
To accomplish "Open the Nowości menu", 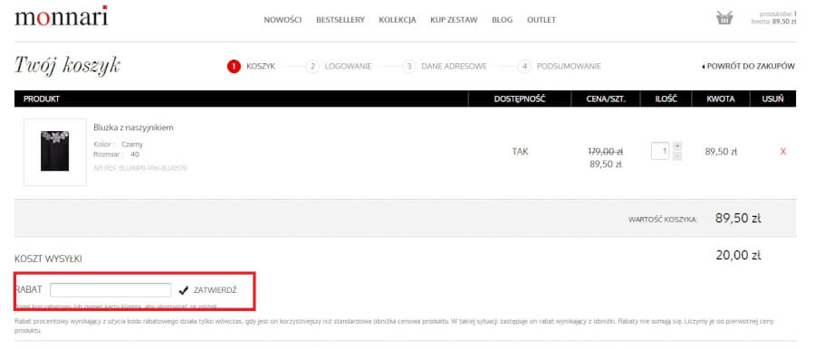I will pos(283,20).
